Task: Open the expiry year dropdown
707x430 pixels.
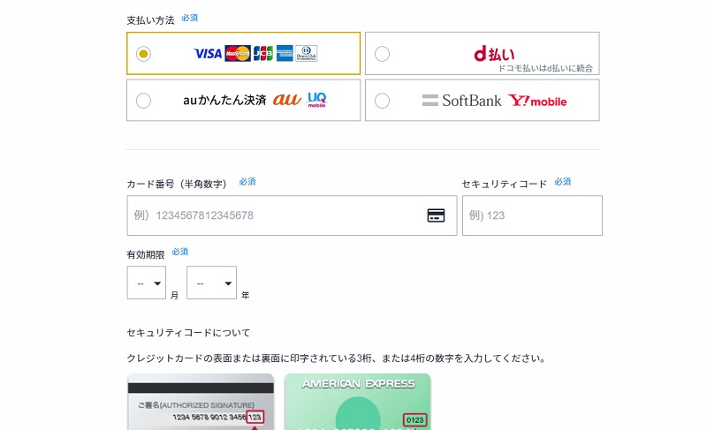Action: pyautogui.click(x=211, y=283)
